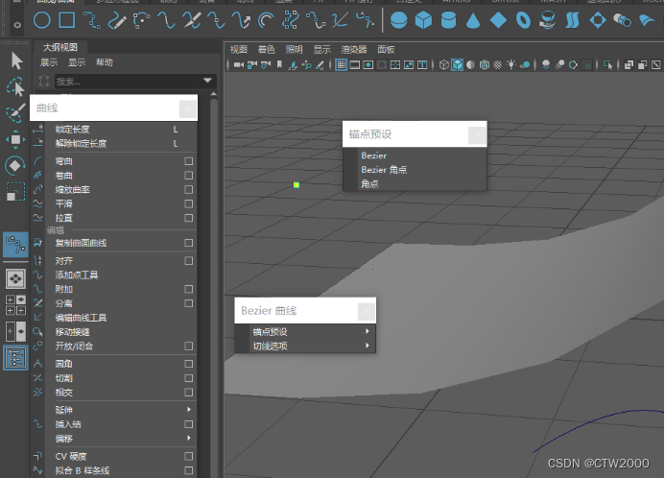Create a NURBS cylinder from shelf
665x478 pixels.
tap(448, 20)
